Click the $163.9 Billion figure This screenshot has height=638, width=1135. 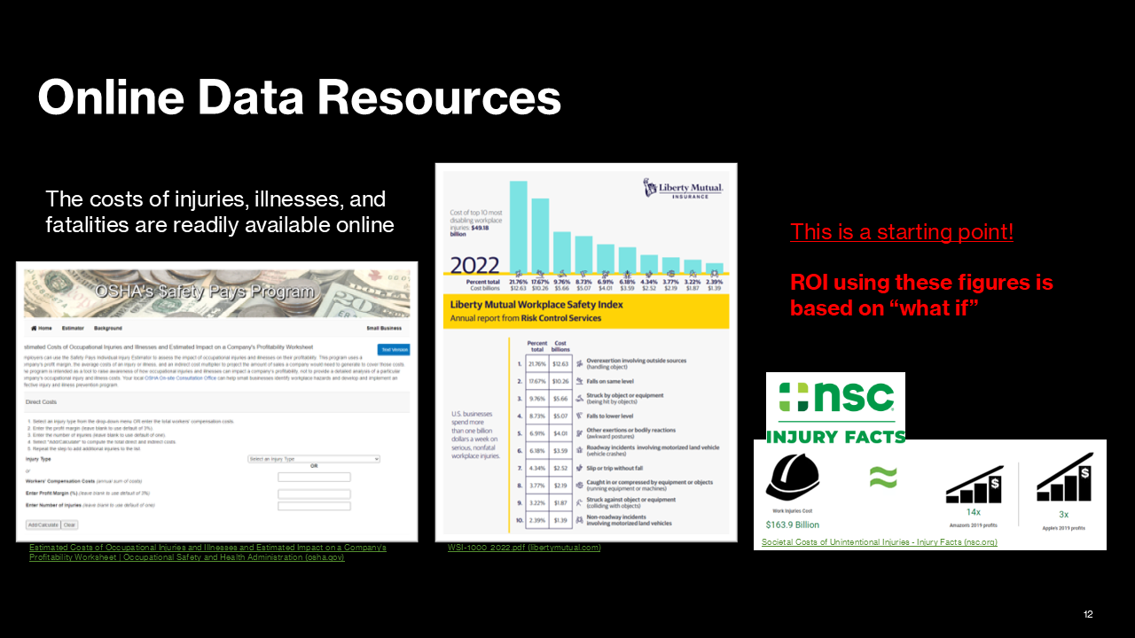click(793, 525)
